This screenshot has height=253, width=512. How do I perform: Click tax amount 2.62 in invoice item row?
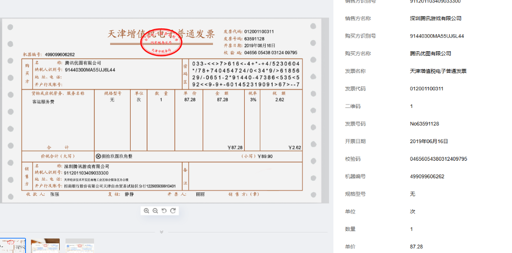click(x=279, y=100)
